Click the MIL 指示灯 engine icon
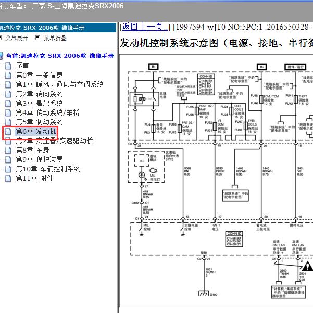 [153, 170]
